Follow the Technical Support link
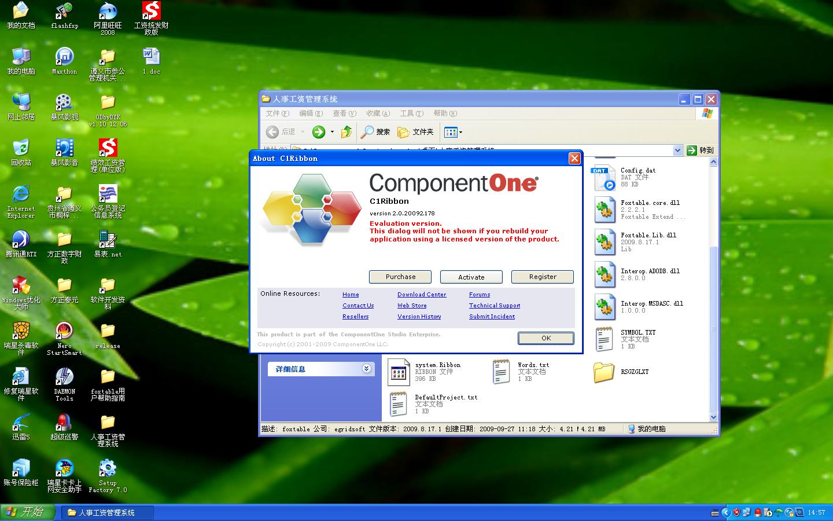This screenshot has height=521, width=833. (x=495, y=306)
